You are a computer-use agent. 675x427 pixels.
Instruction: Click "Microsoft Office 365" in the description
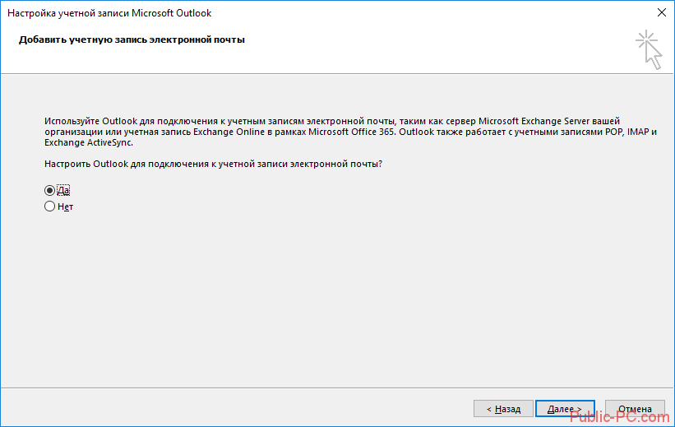[351, 132]
